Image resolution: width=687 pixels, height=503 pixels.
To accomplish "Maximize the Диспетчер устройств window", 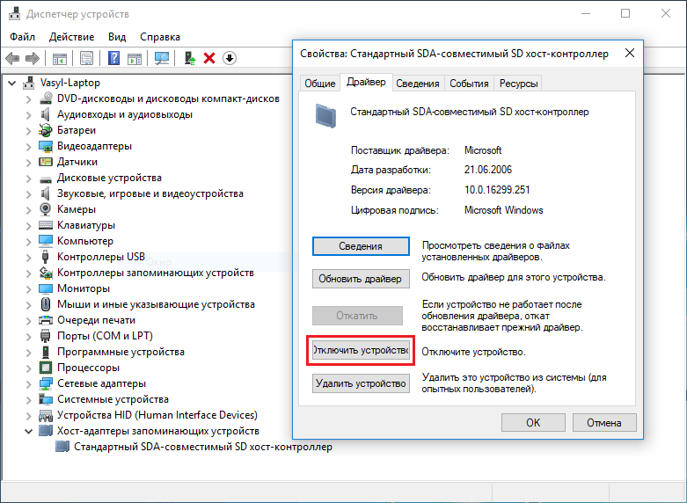I will point(625,13).
